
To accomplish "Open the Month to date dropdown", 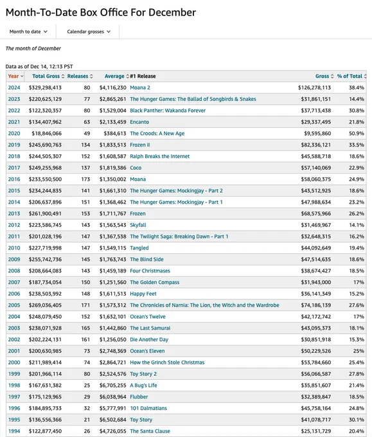I will (28, 31).
